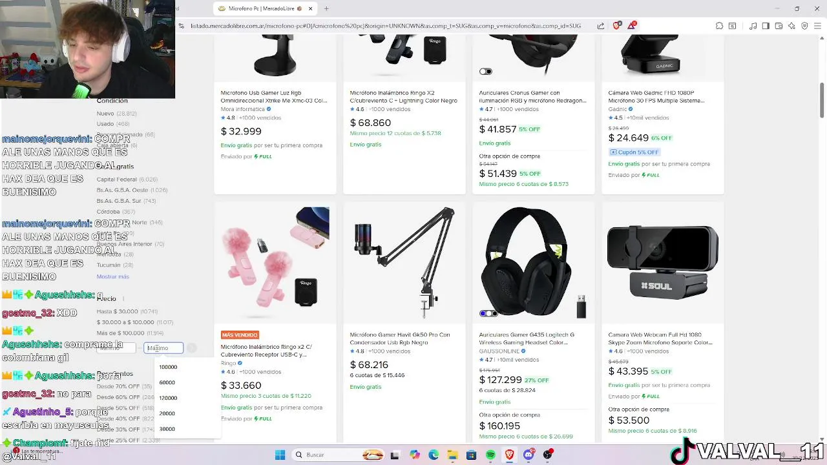Open Brave Wallet icon in toolbar
Viewport: 827px width, 465px height.
coord(779,26)
